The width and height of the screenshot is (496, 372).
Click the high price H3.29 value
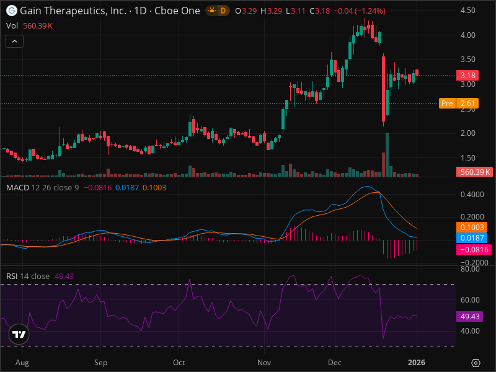(272, 11)
